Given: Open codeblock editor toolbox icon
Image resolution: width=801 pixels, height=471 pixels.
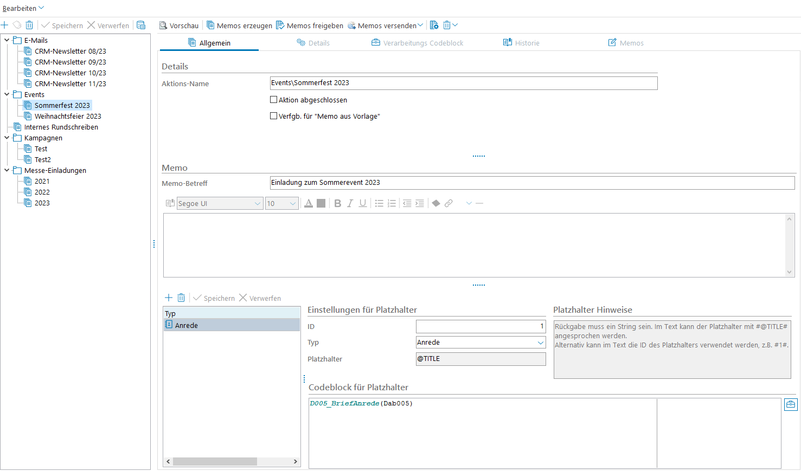Looking at the screenshot, I should [x=791, y=404].
